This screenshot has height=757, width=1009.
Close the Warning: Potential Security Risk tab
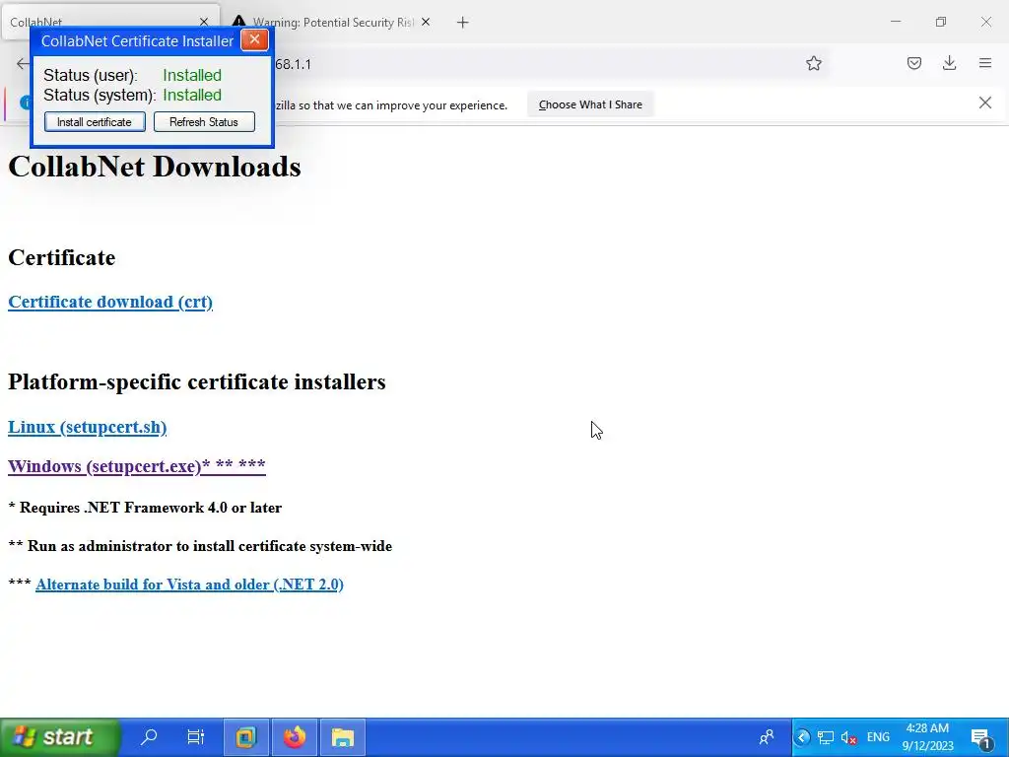pos(426,23)
